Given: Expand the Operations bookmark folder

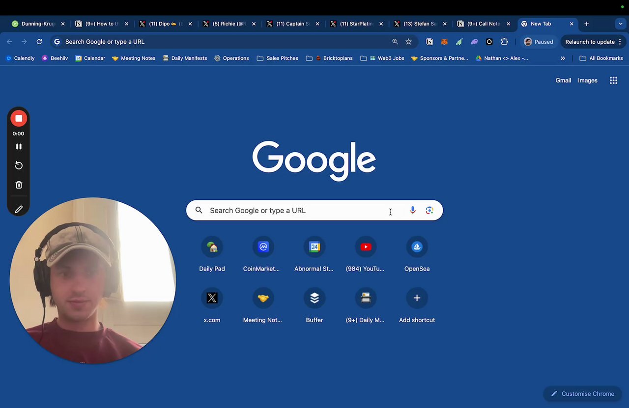Looking at the screenshot, I should point(231,58).
